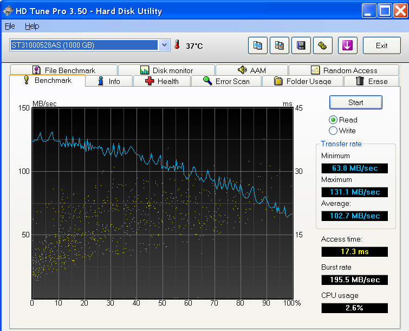Screen dimensions: 409x331
Task: Open the Health tab with red cross
Action: 161,81
